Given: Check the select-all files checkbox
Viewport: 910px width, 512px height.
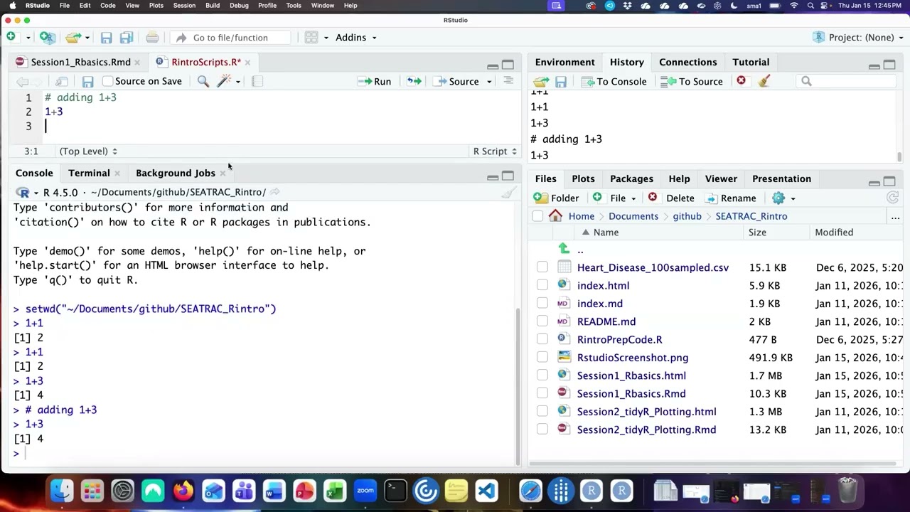Looking at the screenshot, I should [x=537, y=216].
